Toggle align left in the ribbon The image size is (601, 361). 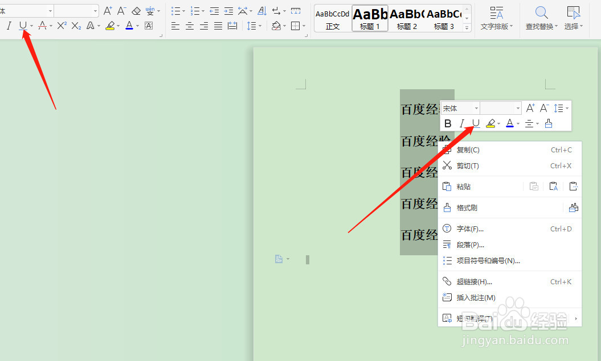click(x=175, y=26)
